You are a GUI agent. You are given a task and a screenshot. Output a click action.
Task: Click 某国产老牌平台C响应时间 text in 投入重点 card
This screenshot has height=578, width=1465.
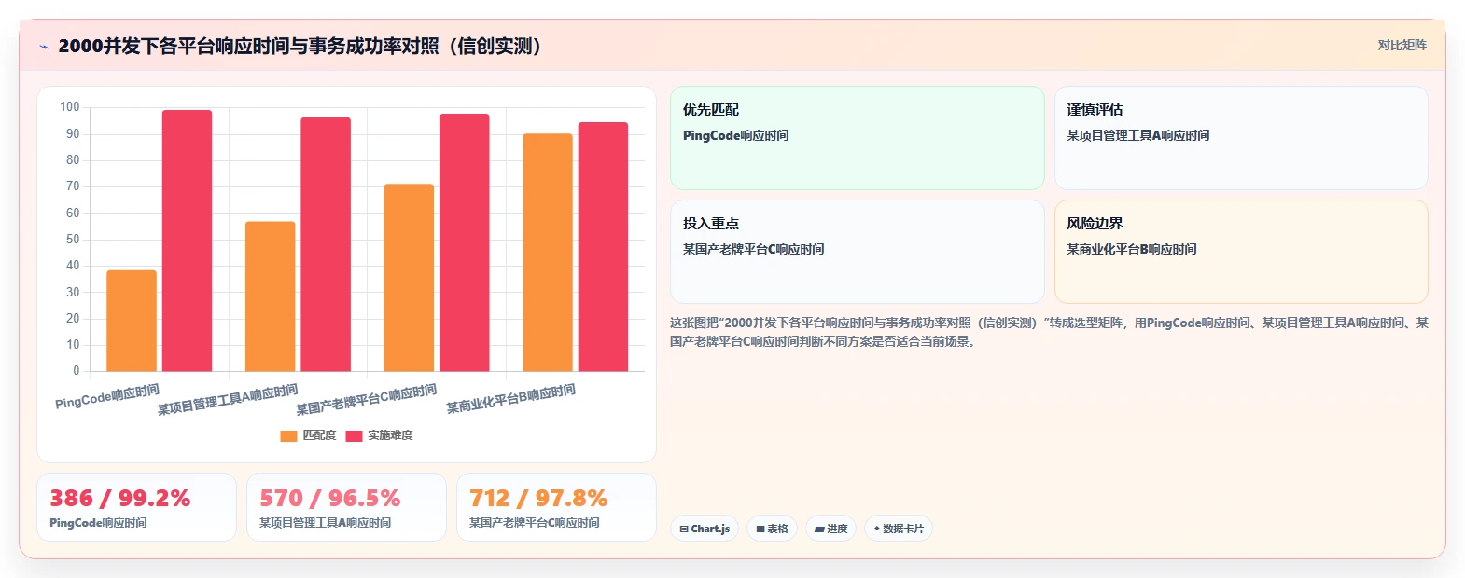pos(753,249)
